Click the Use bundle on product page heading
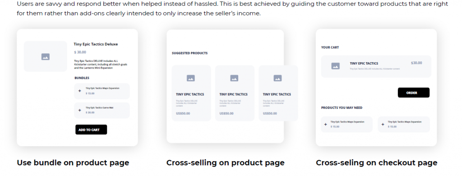Screen dimensions: 462x176 tap(73, 163)
